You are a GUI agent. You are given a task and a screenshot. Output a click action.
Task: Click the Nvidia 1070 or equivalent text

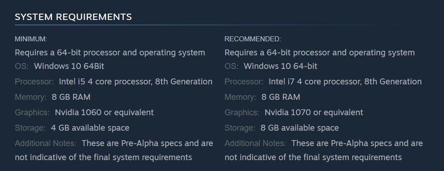pos(314,112)
